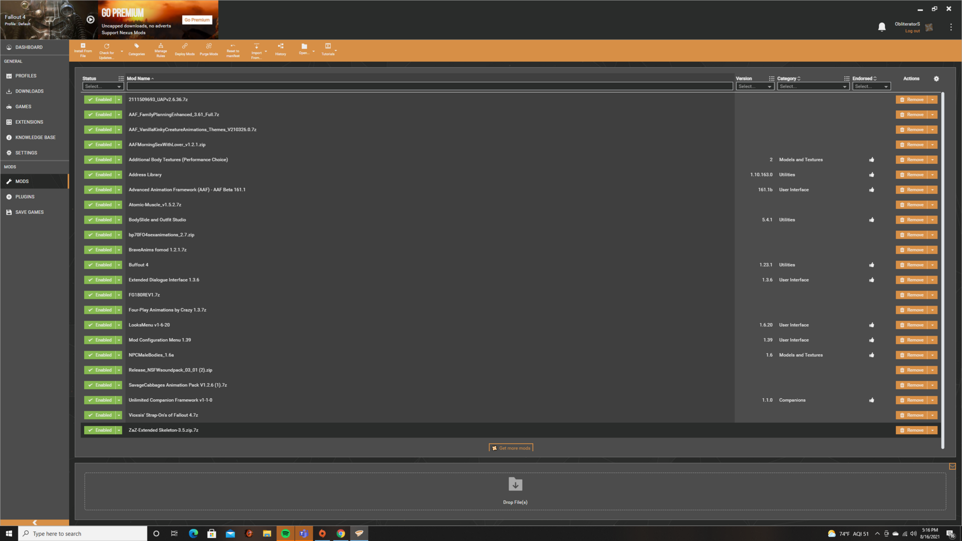Expand Import From dropdown arrow

click(266, 51)
